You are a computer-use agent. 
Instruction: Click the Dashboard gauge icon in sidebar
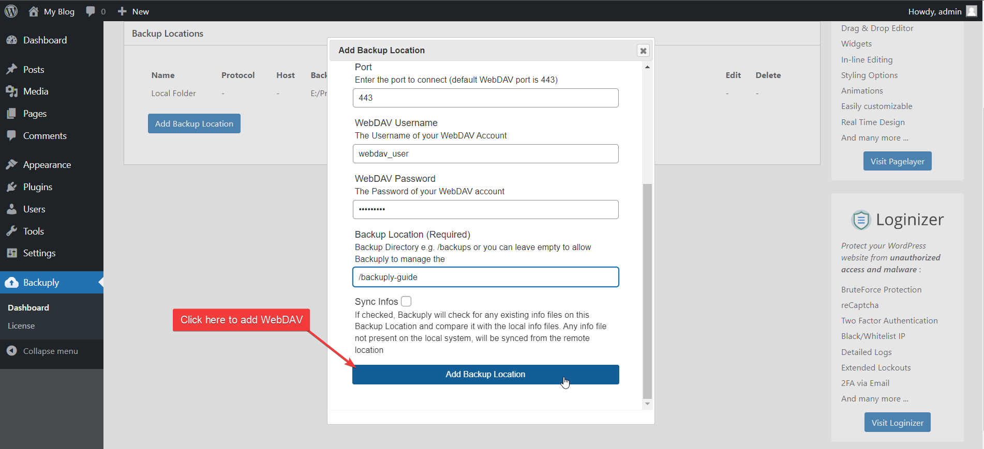click(x=11, y=40)
